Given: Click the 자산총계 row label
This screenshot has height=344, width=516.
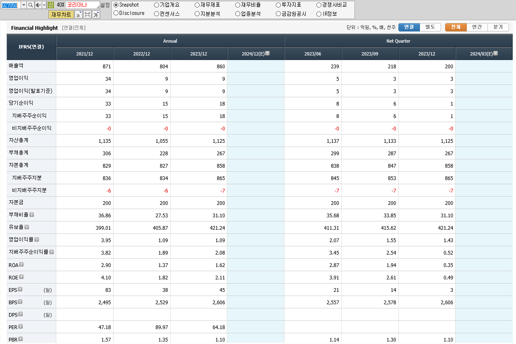Looking at the screenshot, I should 19,140.
